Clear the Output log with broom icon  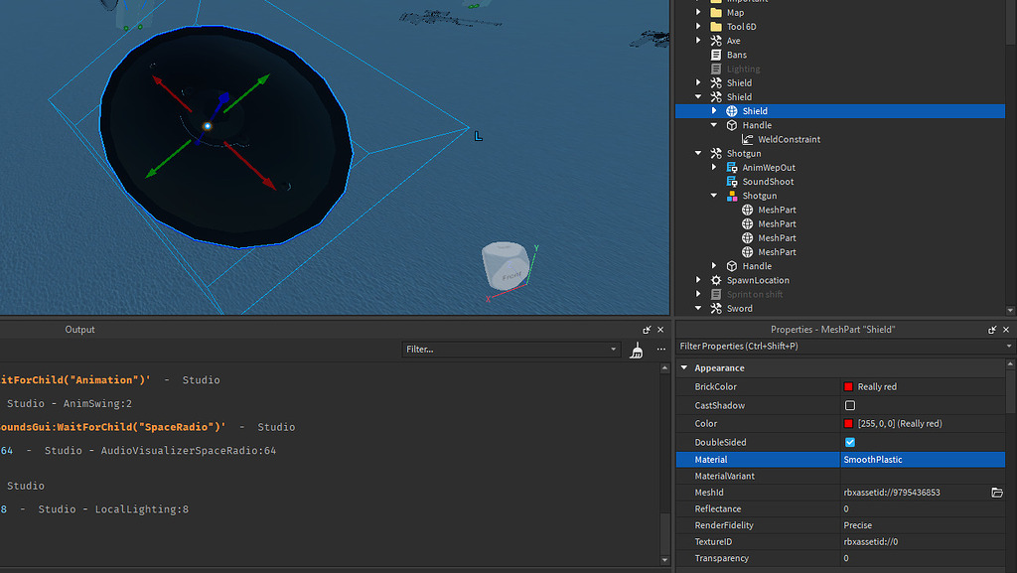click(x=637, y=350)
